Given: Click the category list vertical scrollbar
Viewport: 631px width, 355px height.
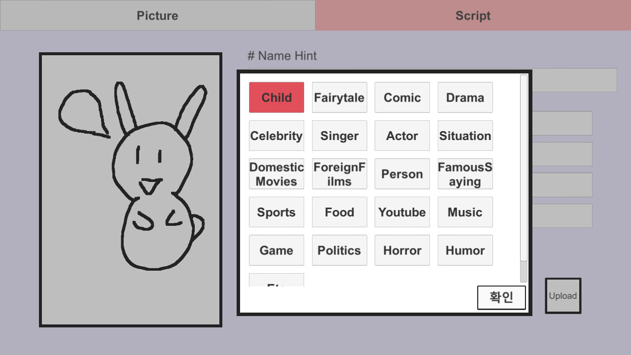Looking at the screenshot, I should pos(524,177).
